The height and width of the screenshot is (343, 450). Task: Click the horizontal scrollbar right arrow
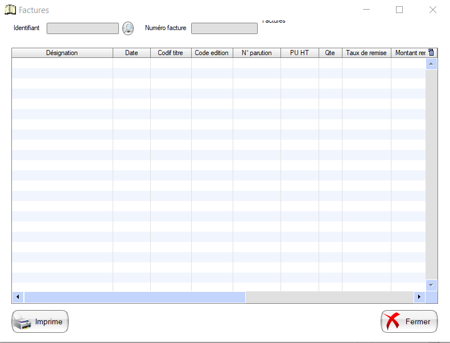[x=419, y=297]
